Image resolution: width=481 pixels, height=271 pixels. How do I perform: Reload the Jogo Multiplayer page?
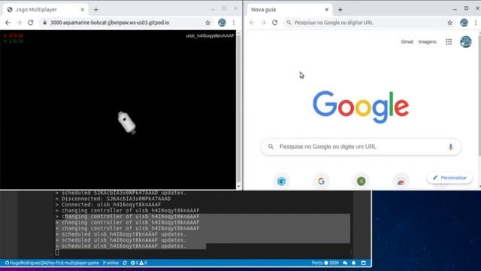coord(30,23)
